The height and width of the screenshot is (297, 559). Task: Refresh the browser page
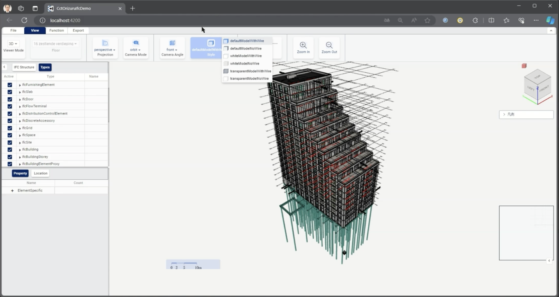point(24,20)
